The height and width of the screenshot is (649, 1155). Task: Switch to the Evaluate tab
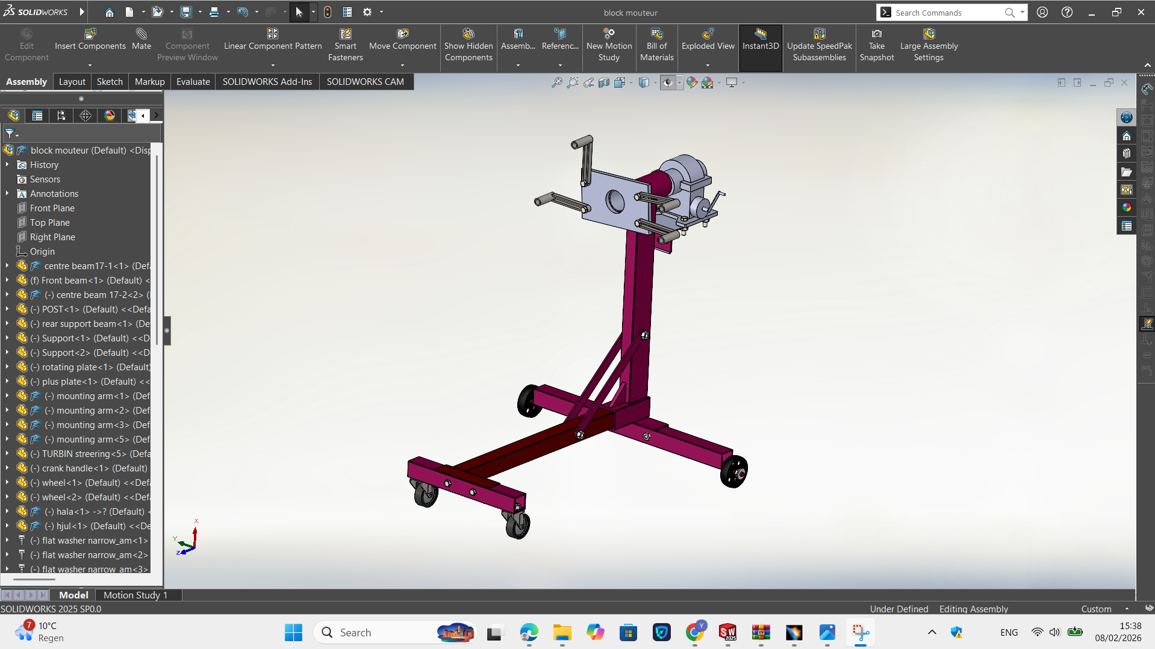[x=193, y=82]
